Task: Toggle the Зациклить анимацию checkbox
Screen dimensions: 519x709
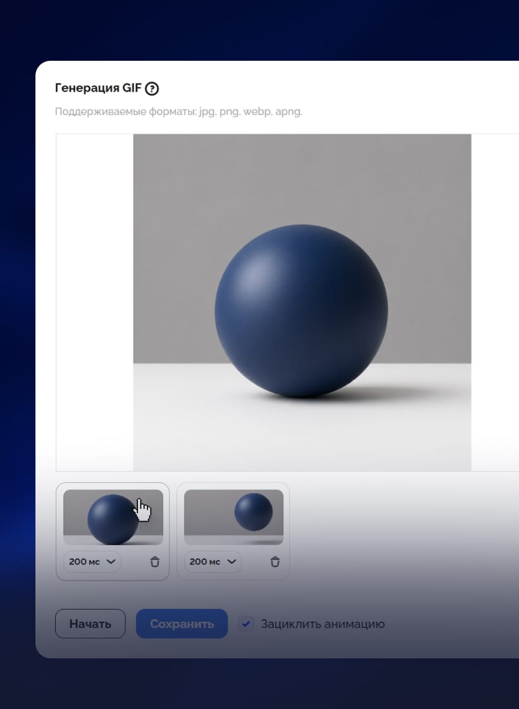Action: click(246, 624)
